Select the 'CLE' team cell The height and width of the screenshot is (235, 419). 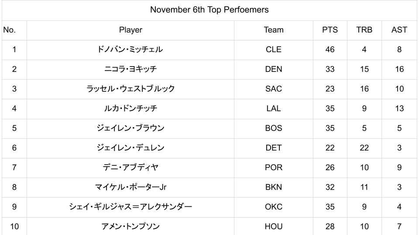(x=274, y=50)
